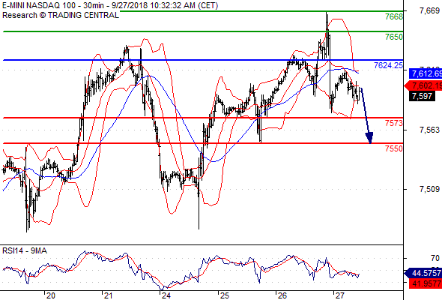Click the red 7,602.19 price tag
Viewport: 442px width, 300px height.
424,85
